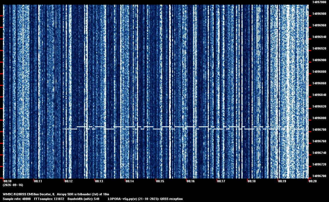This screenshot has width=329, height=202.
Task: Click the Bandwidth (mHz): 549 text
Action: pyautogui.click(x=83, y=199)
